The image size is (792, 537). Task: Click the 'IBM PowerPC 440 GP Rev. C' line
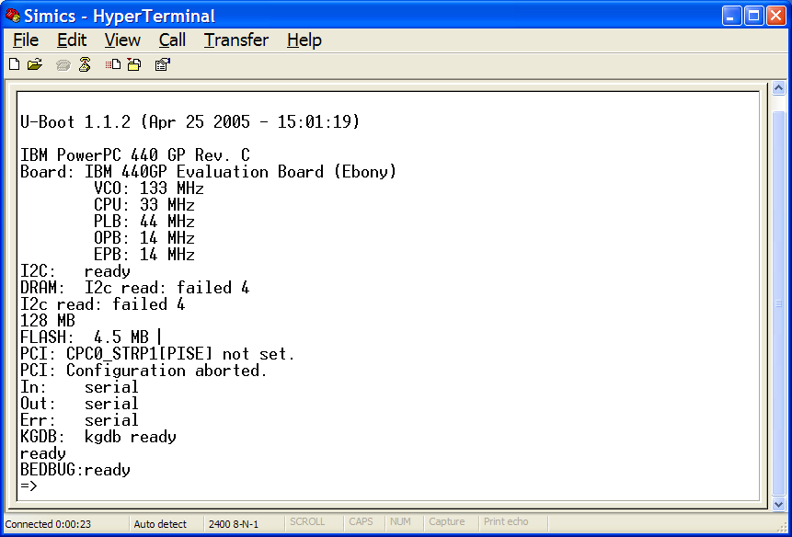[x=135, y=154]
